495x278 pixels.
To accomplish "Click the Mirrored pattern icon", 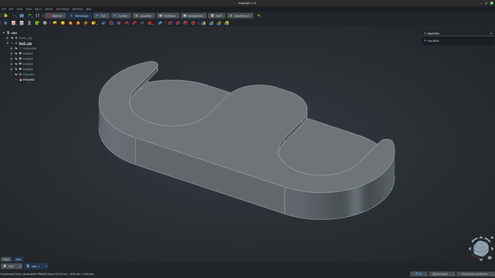I will (x=203, y=23).
